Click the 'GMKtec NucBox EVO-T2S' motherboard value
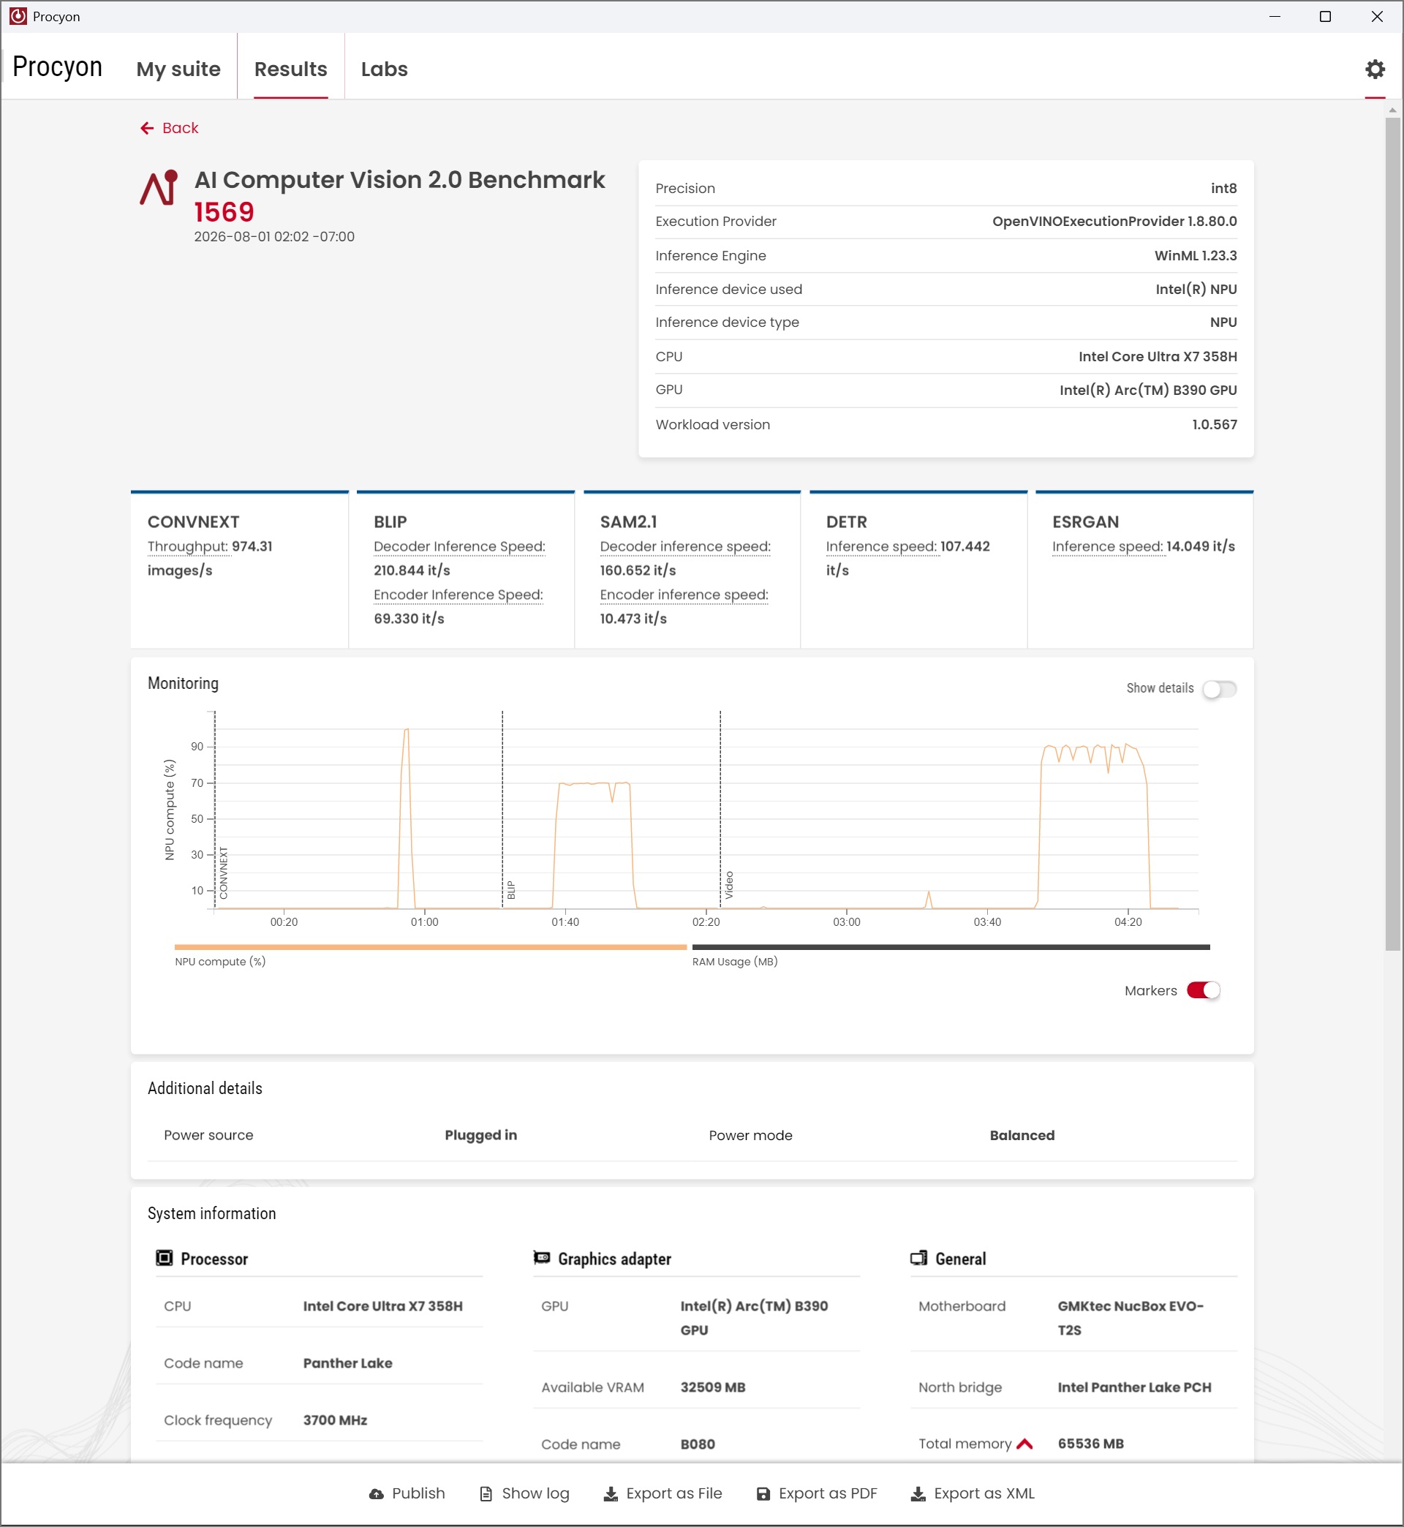The height and width of the screenshot is (1527, 1404). click(x=1131, y=1318)
